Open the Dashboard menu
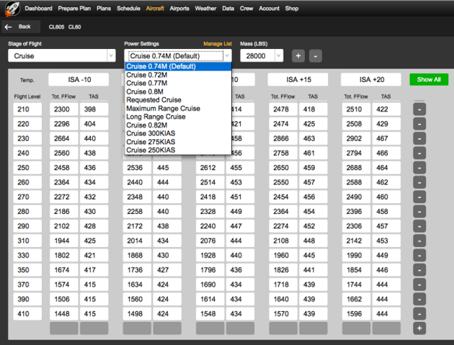The image size is (454, 345). click(x=39, y=9)
